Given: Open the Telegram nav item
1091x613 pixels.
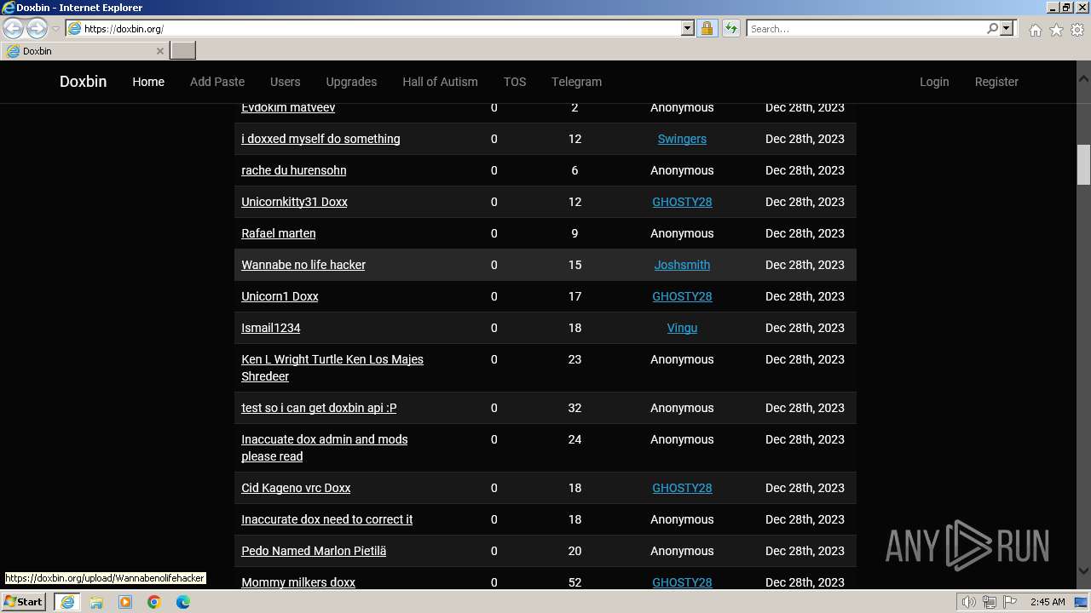Looking at the screenshot, I should (x=576, y=82).
